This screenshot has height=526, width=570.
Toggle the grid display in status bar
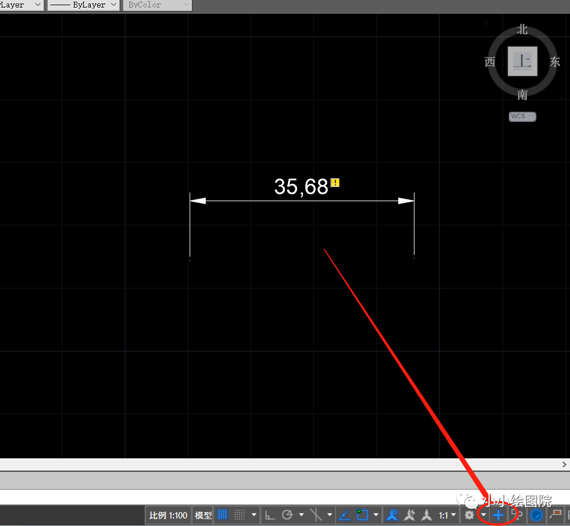223,515
